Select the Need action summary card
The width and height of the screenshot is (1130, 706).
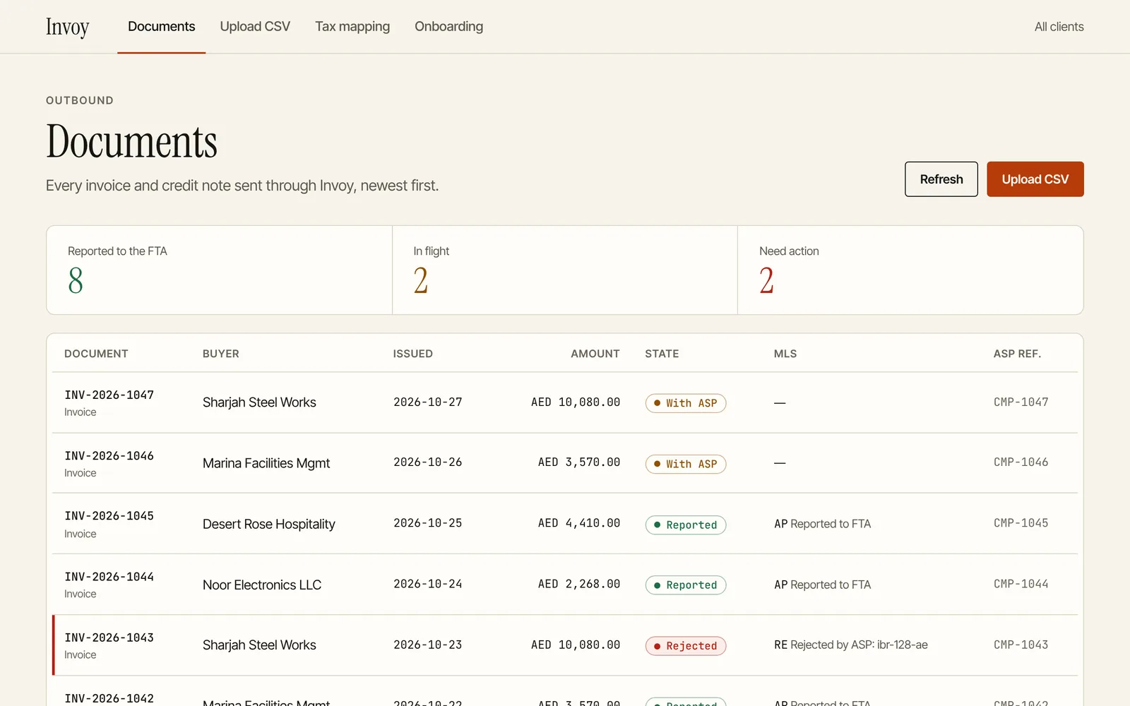click(910, 270)
